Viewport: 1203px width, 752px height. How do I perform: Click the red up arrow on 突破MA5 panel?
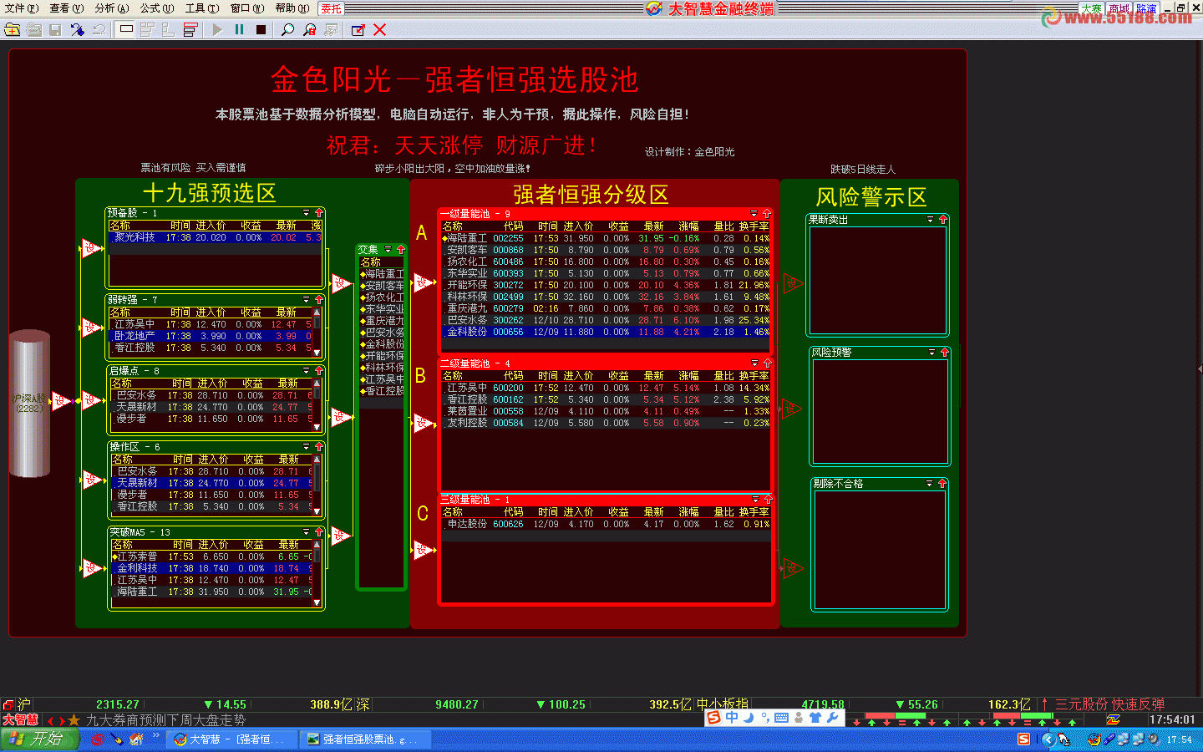[x=318, y=531]
